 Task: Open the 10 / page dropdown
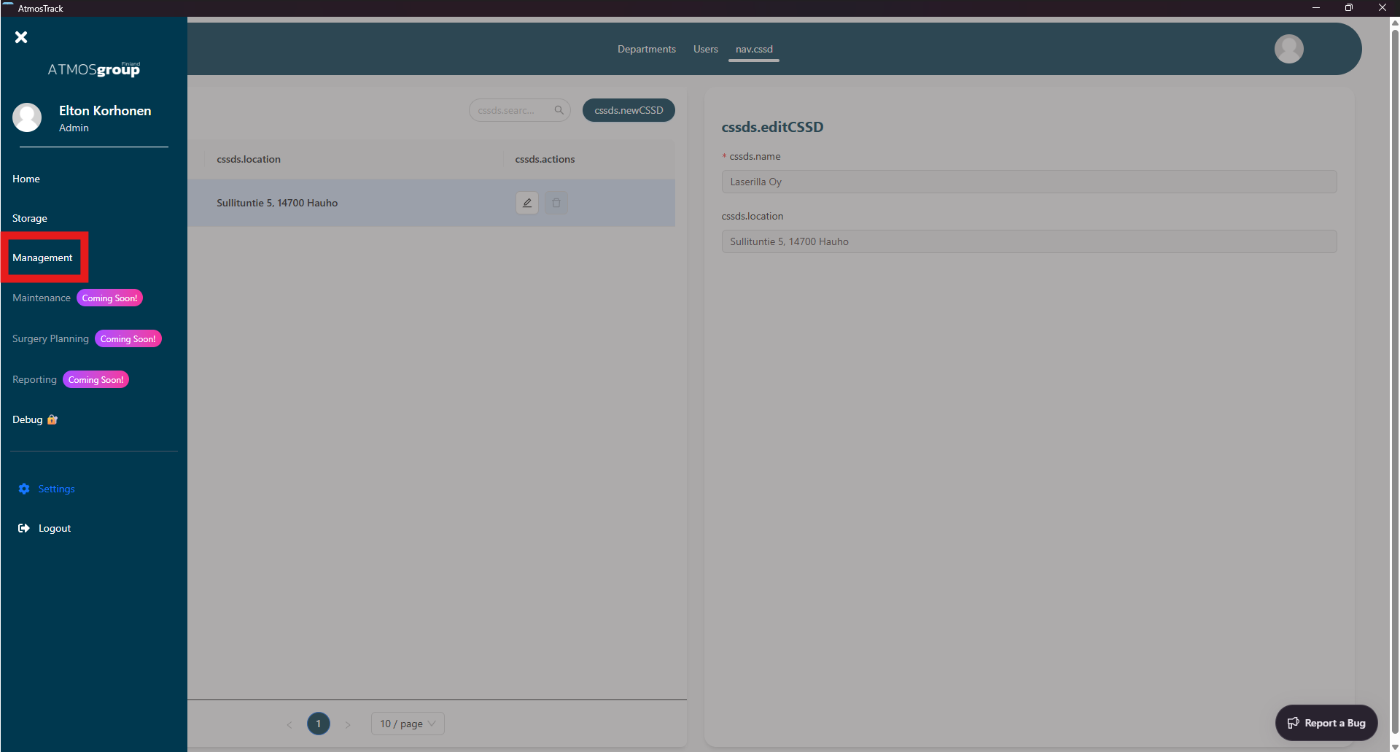[x=408, y=724]
